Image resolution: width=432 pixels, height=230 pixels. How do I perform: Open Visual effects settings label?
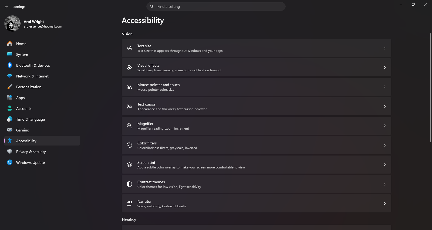pos(148,65)
